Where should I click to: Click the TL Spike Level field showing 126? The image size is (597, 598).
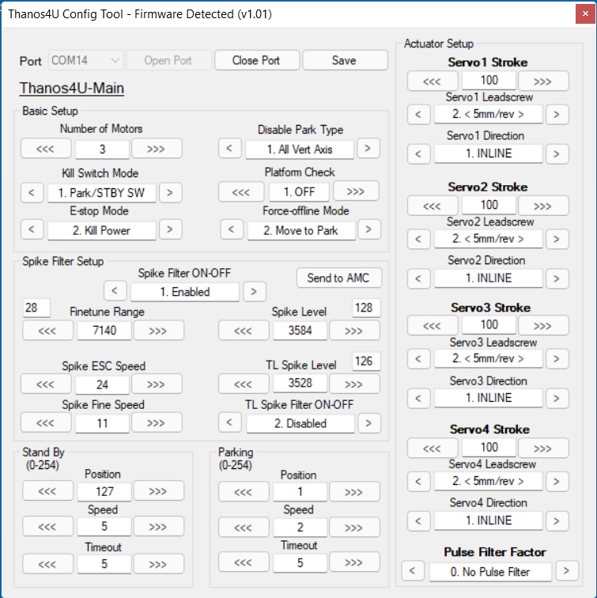click(x=366, y=361)
